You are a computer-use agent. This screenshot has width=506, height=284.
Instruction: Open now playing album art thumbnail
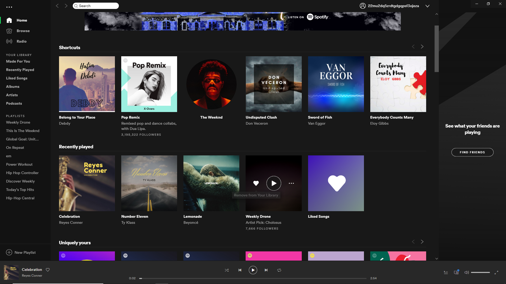pyautogui.click(x=11, y=272)
